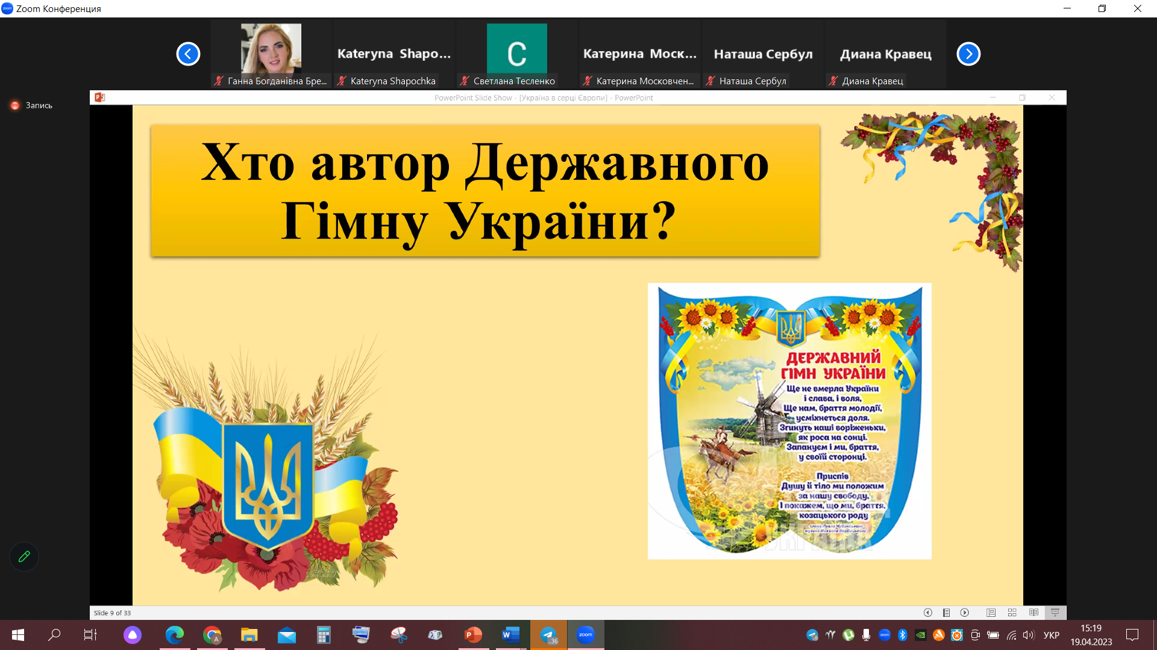Go to next slide in status bar

click(x=965, y=613)
